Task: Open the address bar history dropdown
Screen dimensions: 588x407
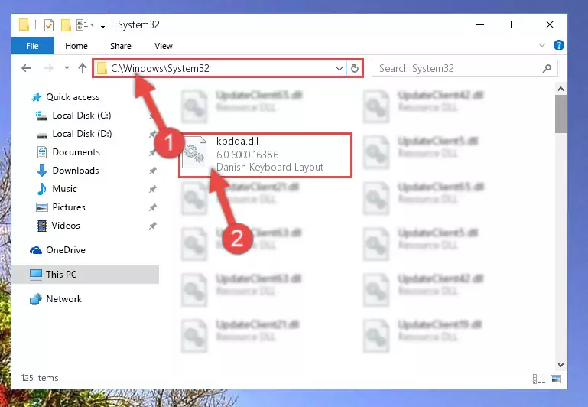Action: [339, 68]
